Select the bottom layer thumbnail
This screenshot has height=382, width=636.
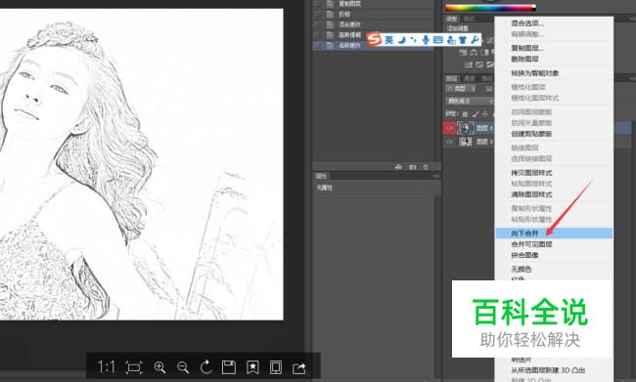(x=465, y=142)
